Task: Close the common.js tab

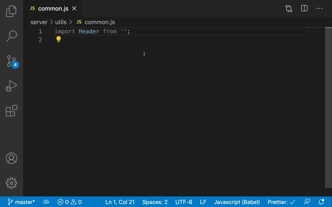Action: coord(74,8)
